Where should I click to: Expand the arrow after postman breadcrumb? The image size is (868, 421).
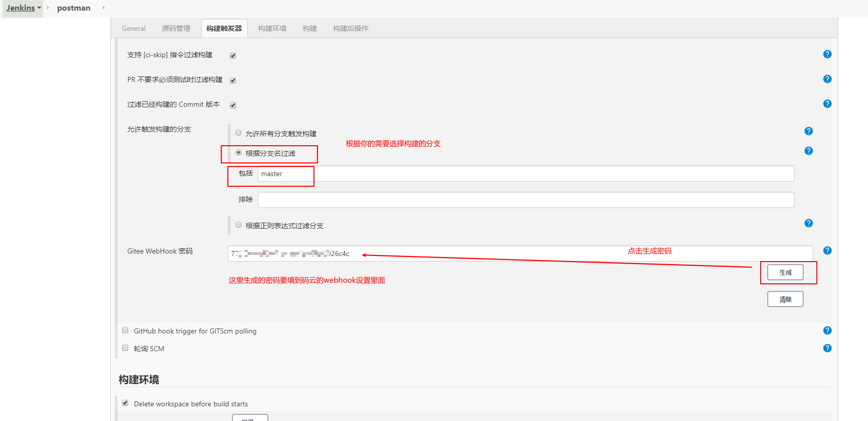pos(103,8)
